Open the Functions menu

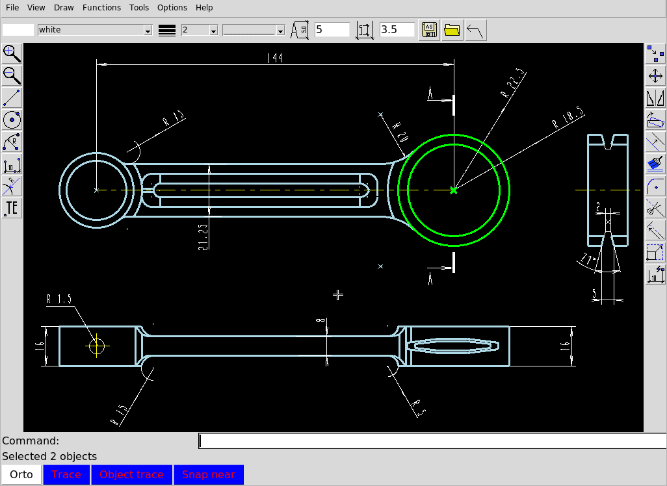coord(101,7)
